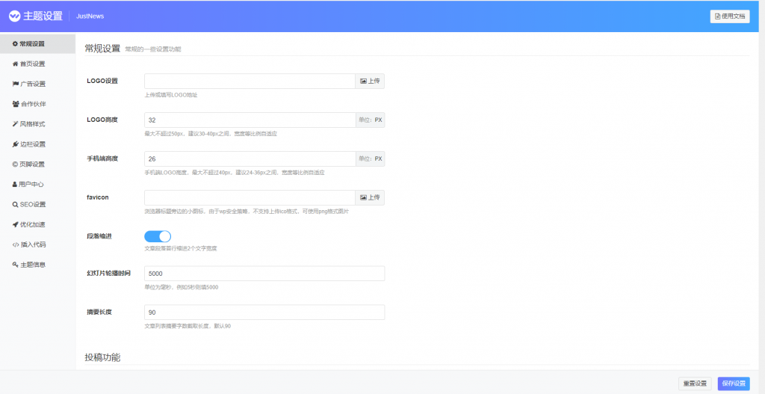Click the plug icon beside 边栏设置

[16, 144]
